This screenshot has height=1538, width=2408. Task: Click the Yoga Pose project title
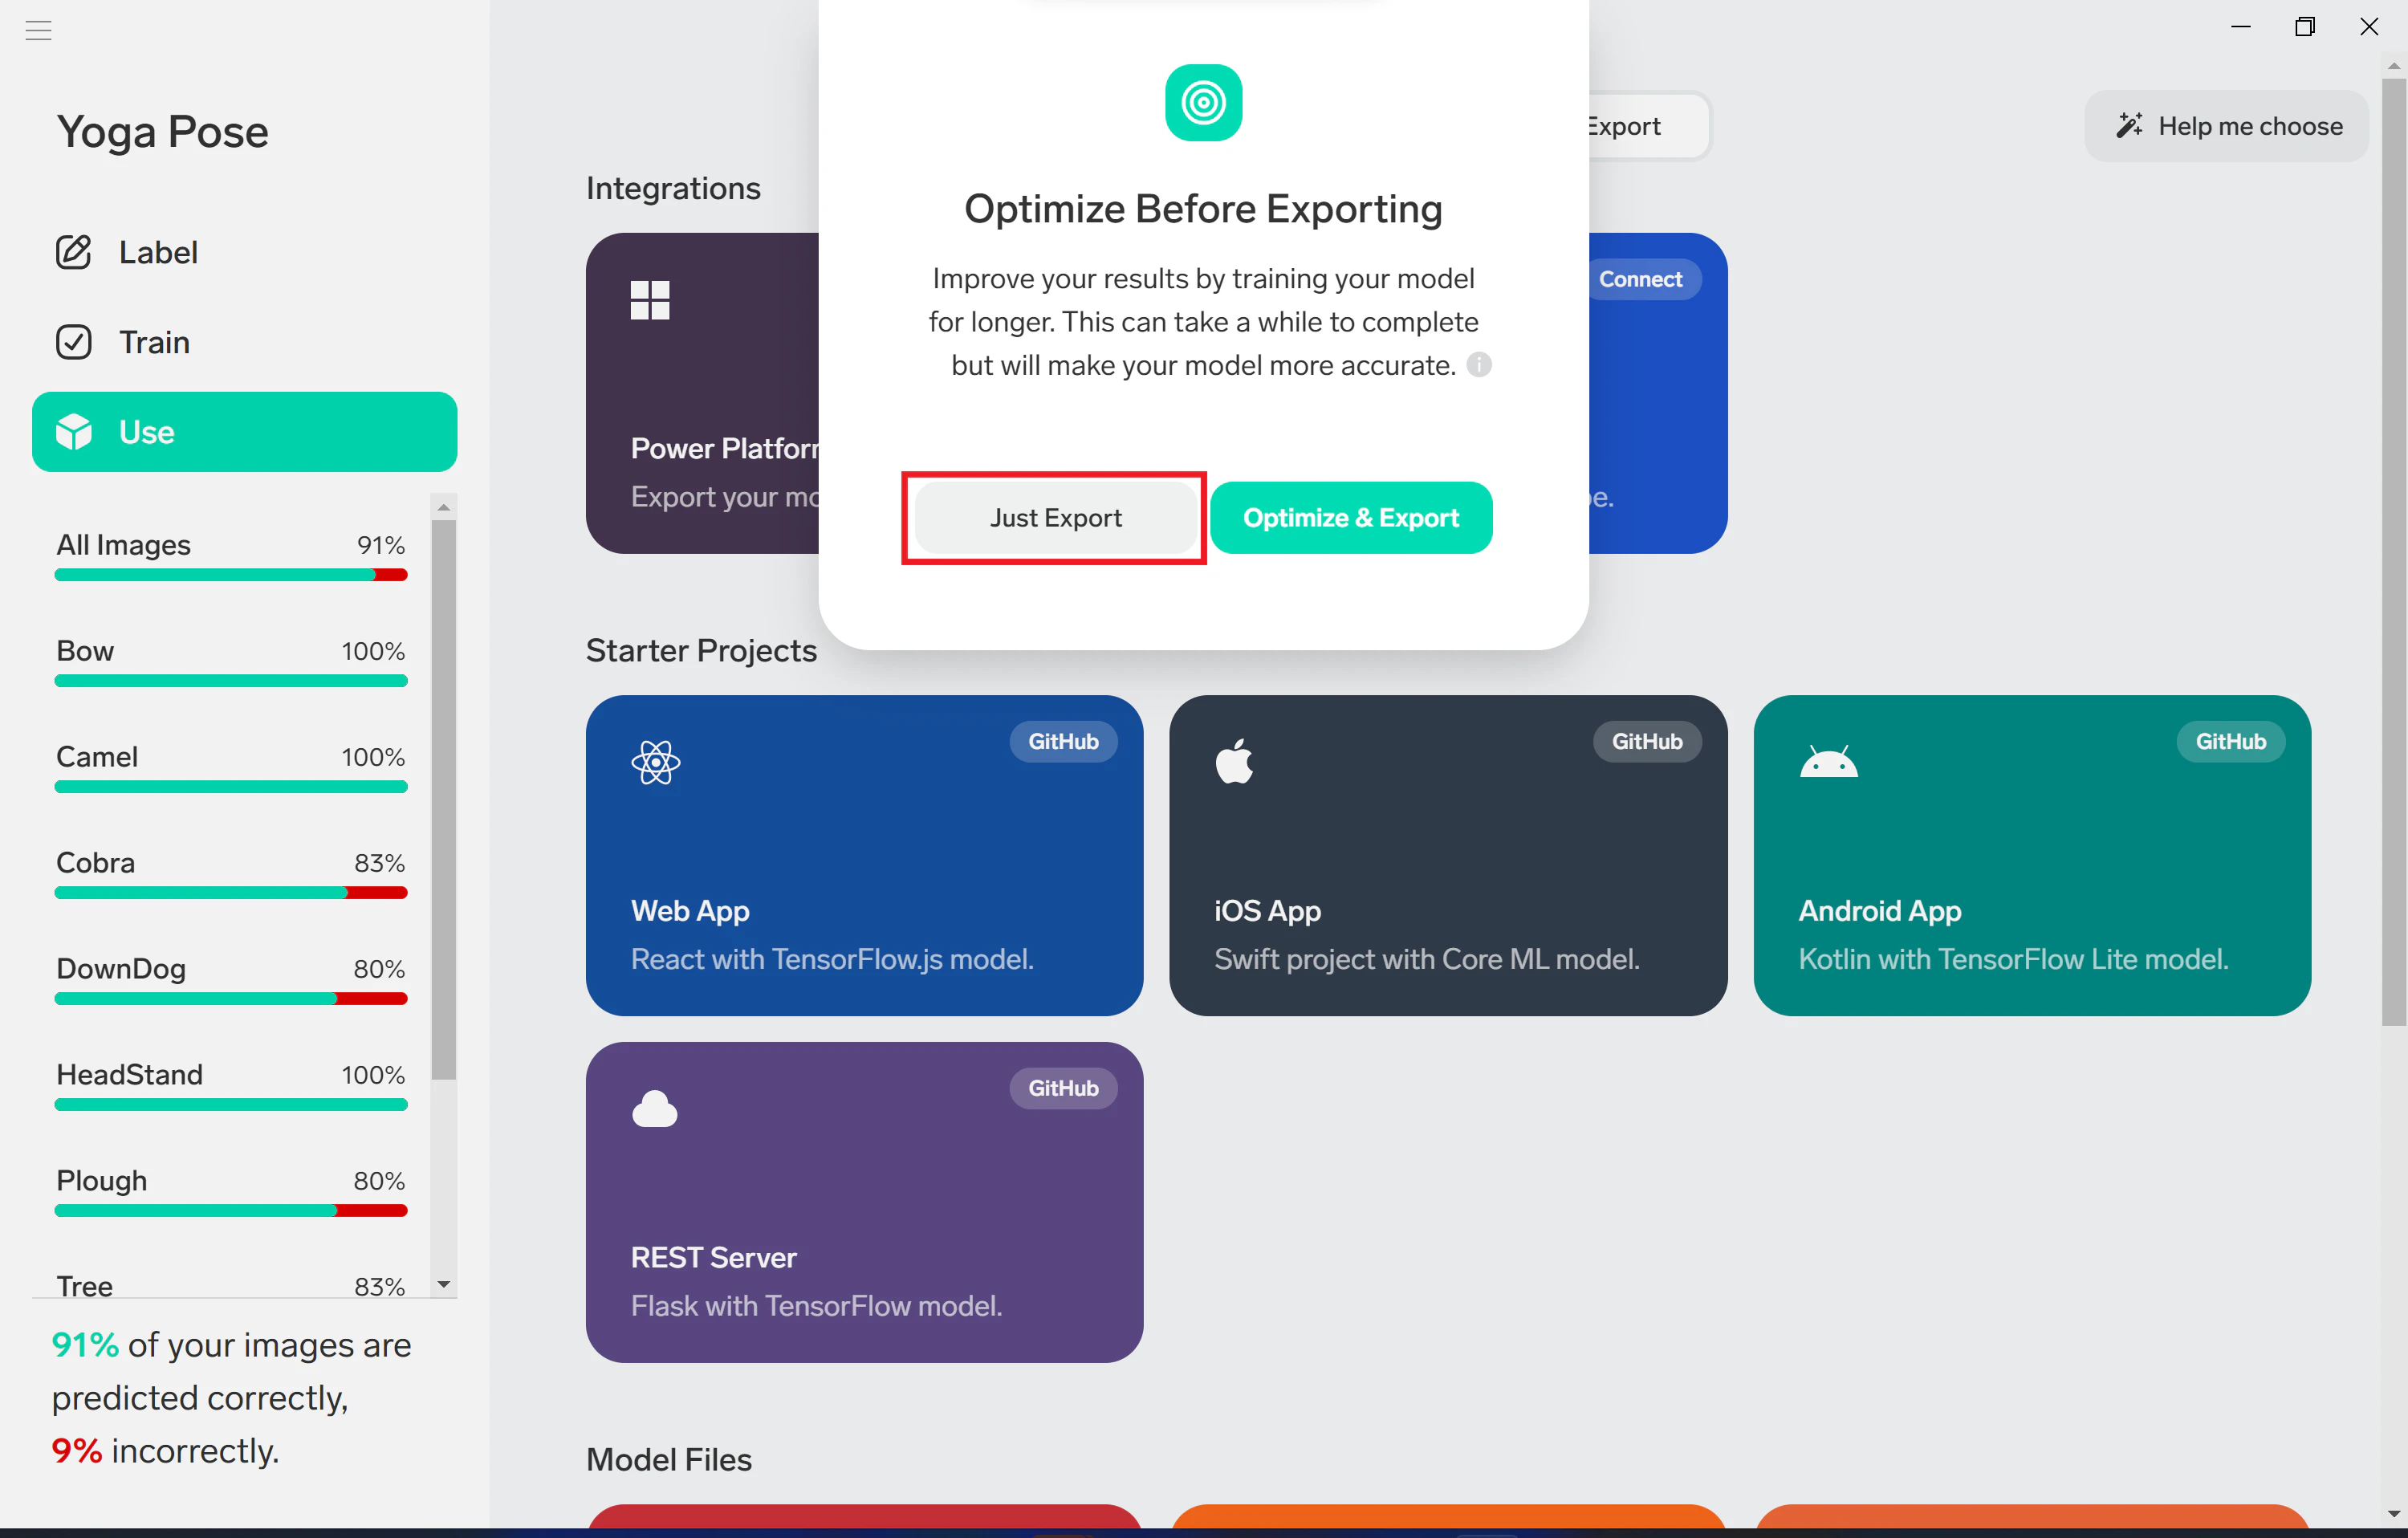pos(163,132)
